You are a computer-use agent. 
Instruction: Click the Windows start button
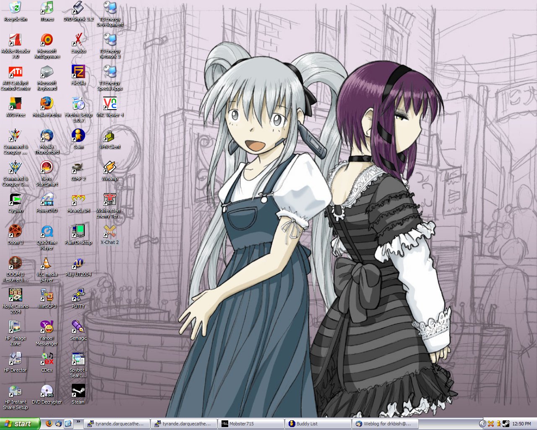point(20,424)
